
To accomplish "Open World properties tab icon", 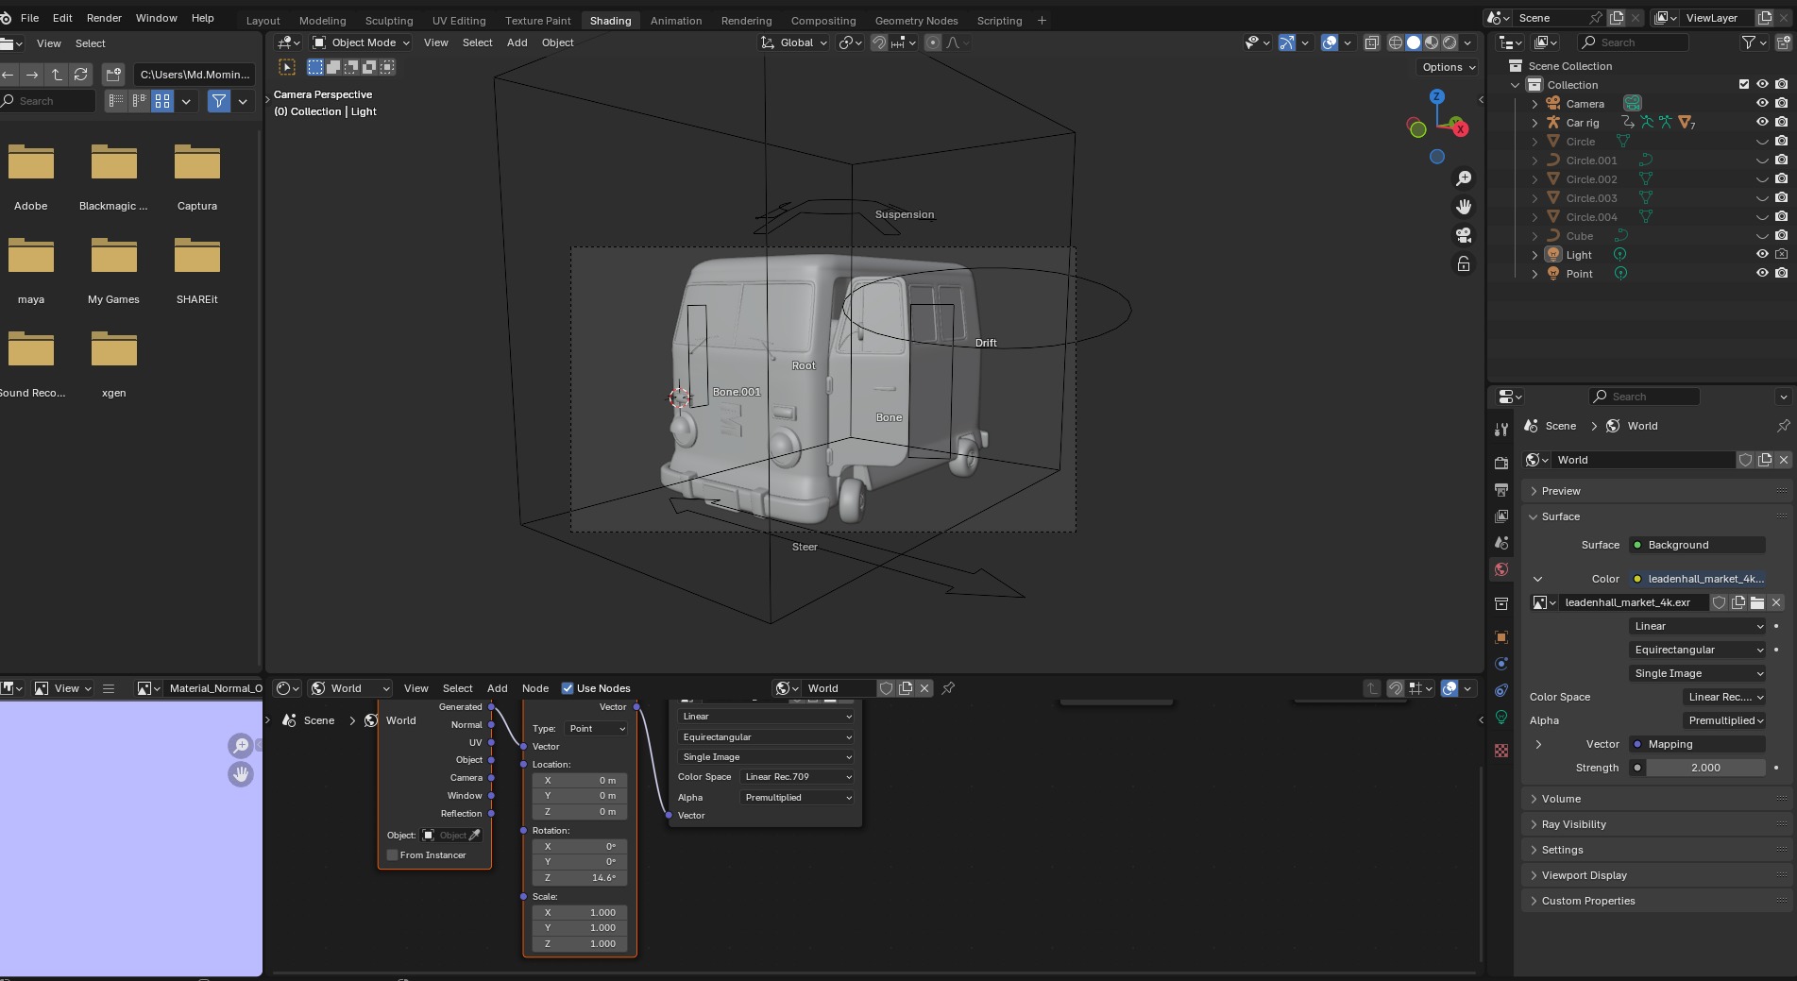I will coord(1501,569).
